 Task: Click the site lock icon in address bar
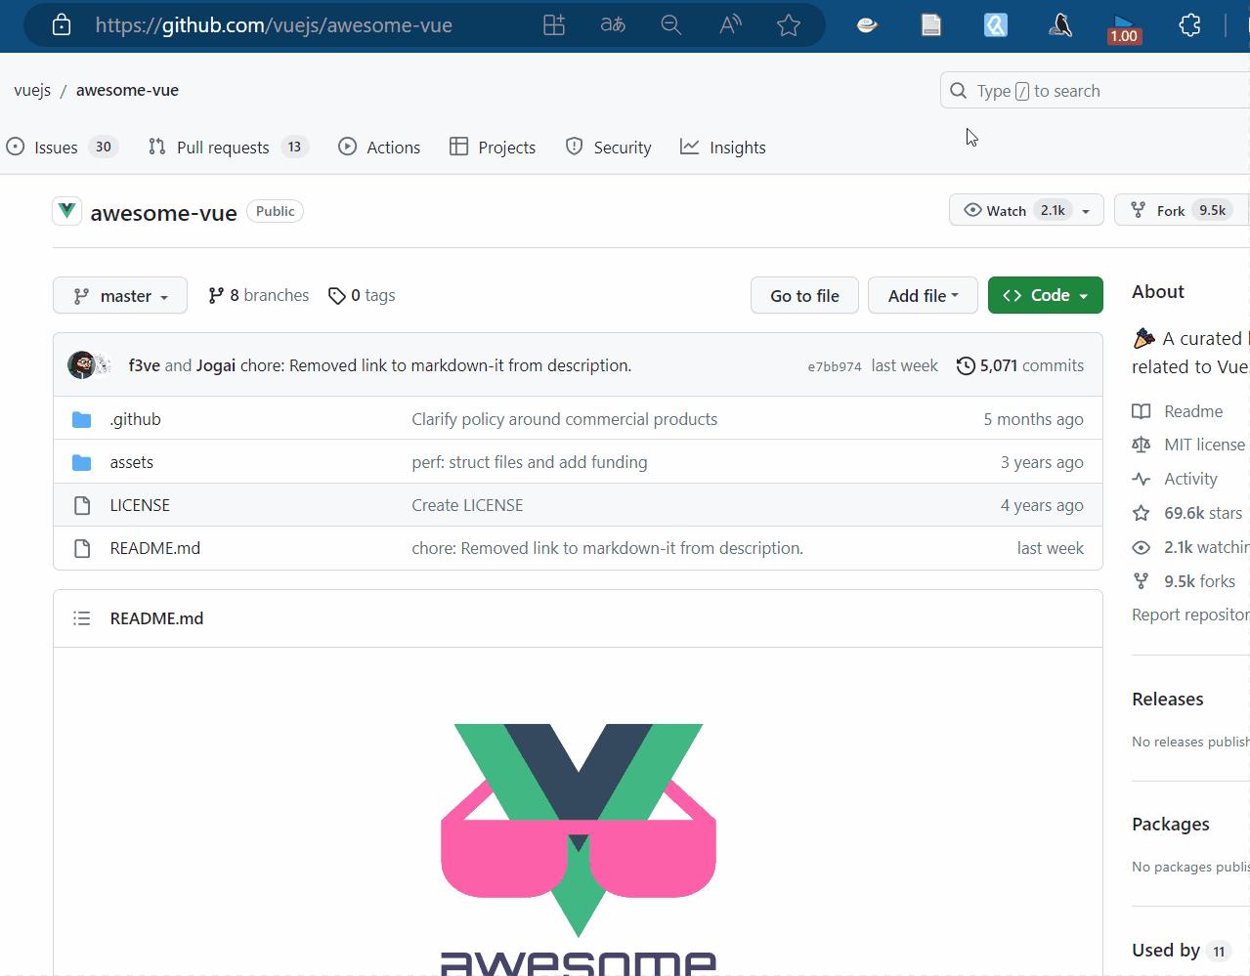coord(62,24)
